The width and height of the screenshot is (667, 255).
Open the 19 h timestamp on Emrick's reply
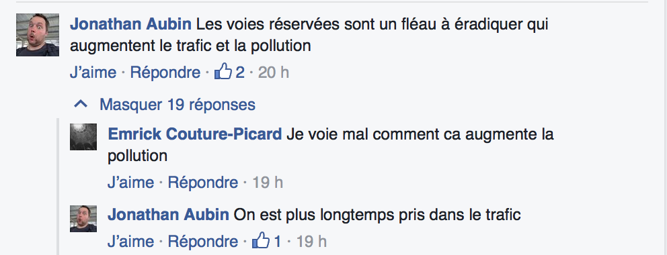(x=268, y=183)
